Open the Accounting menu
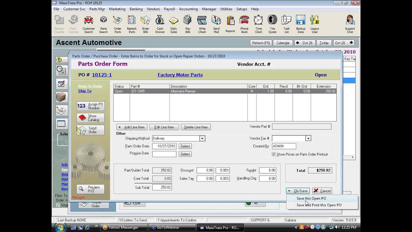Screen dimensions: 412x232 pyautogui.click(x=188, y=9)
